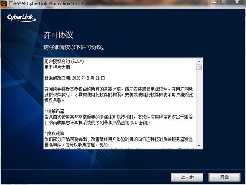Click the EULA scrollbar up arrow
Viewport: 246px width, 185px height.
(x=199, y=62)
